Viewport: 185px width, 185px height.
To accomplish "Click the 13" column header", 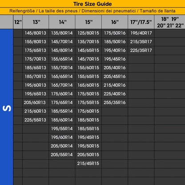I will point(36,22).
